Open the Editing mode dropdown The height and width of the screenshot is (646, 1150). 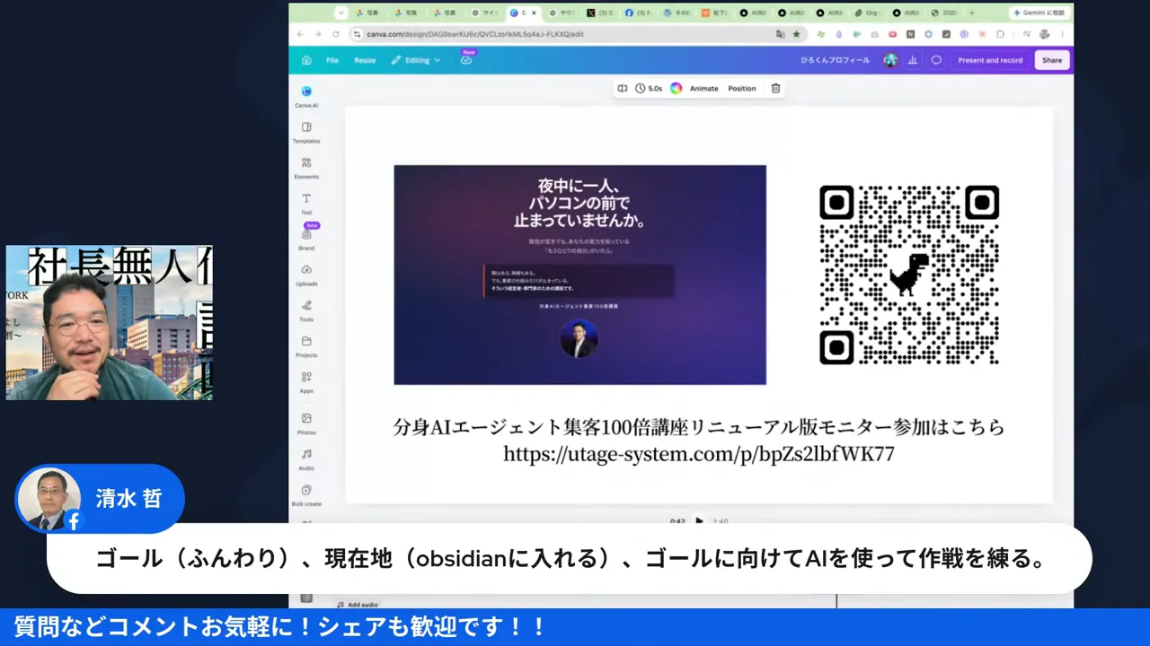point(416,60)
